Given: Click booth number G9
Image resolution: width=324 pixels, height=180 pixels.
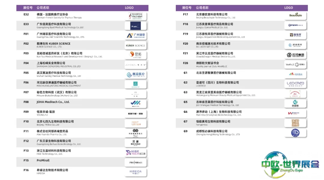Looking at the screenshot, I should 185,131.
